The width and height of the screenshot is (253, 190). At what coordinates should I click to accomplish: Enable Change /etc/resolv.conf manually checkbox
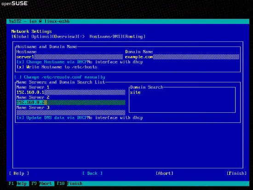(x=59, y=77)
